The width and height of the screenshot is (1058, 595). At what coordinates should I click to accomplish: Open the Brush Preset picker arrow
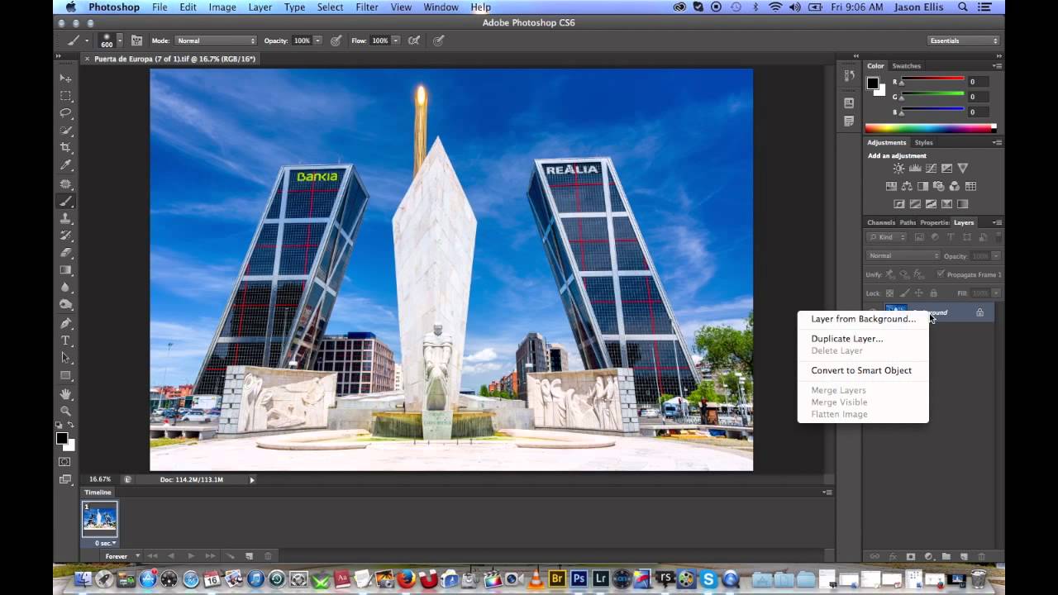coord(120,40)
